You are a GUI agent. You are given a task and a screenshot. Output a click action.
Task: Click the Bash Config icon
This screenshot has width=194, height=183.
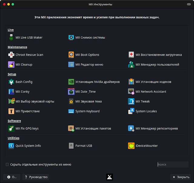(x=11, y=82)
